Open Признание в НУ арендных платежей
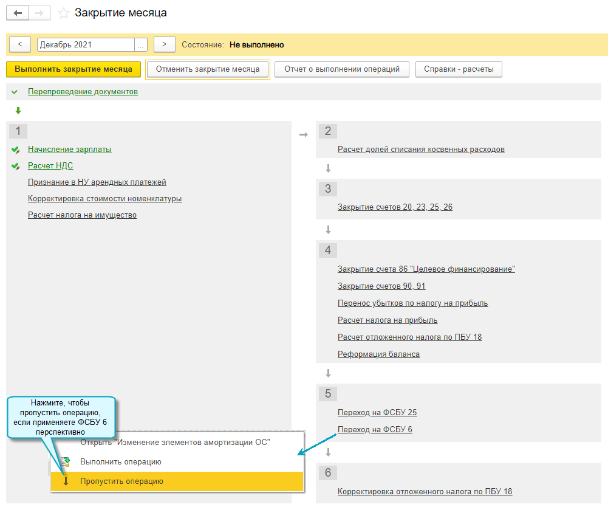The height and width of the screenshot is (507, 608). (x=97, y=182)
